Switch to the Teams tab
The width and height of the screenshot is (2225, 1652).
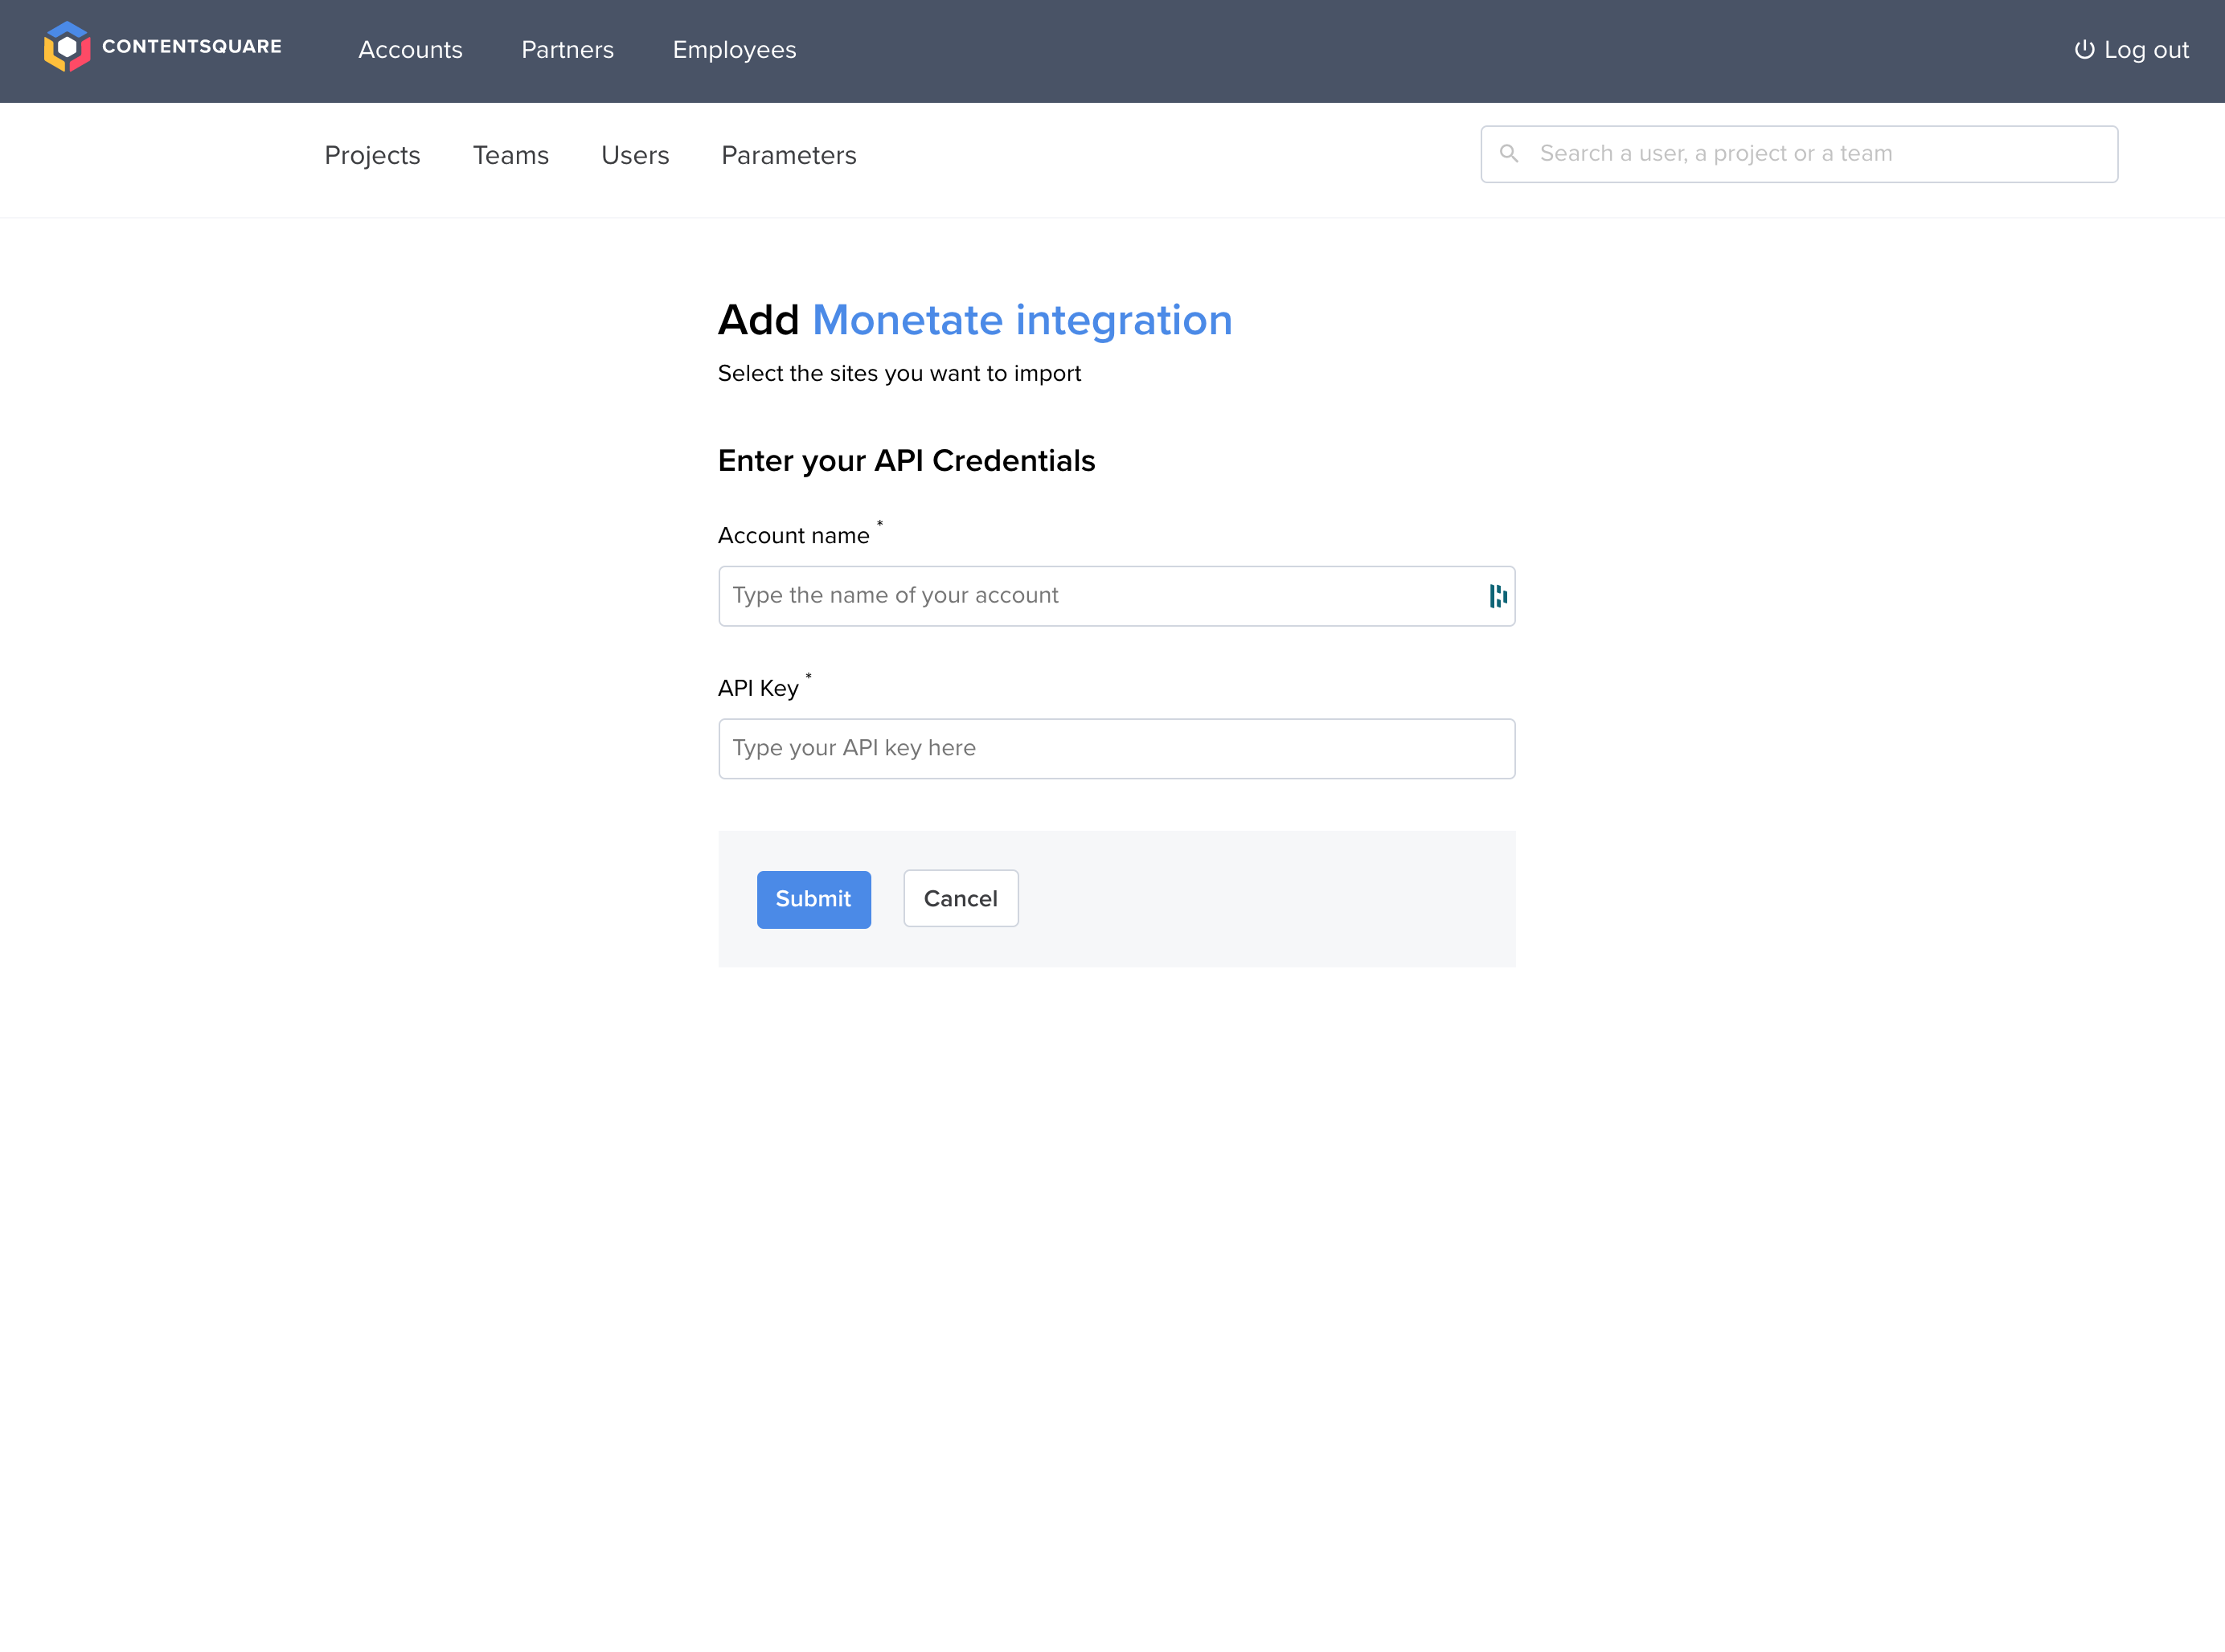click(x=510, y=155)
